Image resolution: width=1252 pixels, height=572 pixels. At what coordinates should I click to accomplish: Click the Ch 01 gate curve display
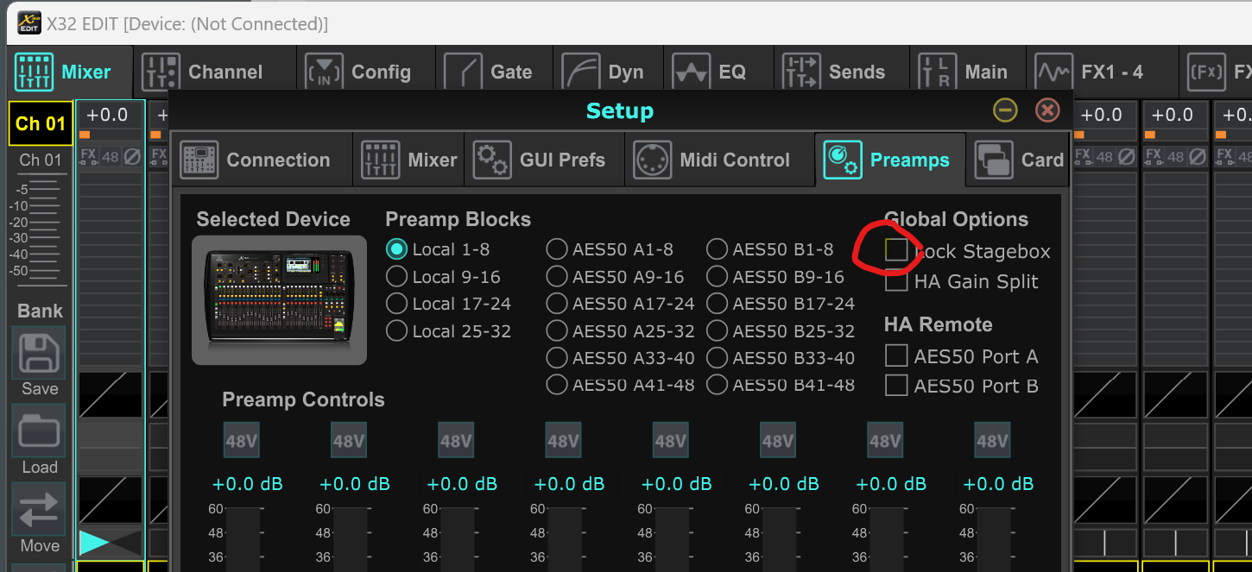(111, 395)
